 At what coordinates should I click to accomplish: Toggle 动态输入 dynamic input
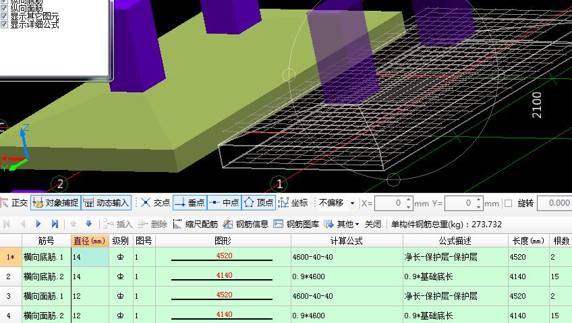[106, 203]
